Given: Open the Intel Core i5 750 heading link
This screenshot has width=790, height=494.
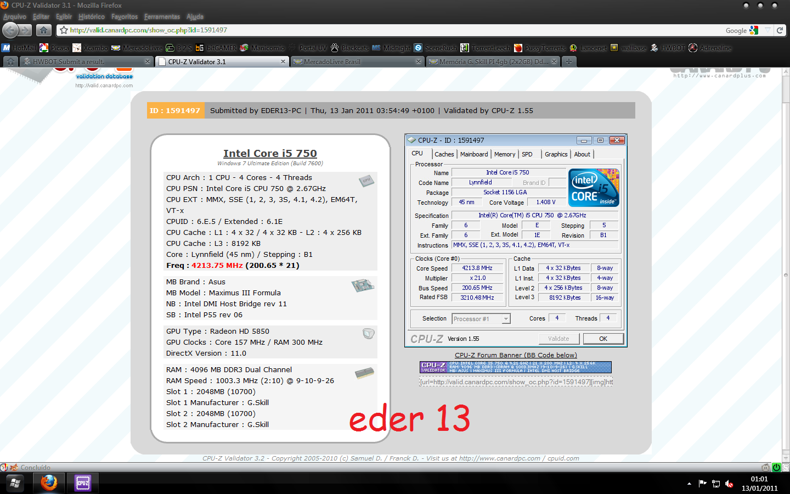Looking at the screenshot, I should 270,153.
